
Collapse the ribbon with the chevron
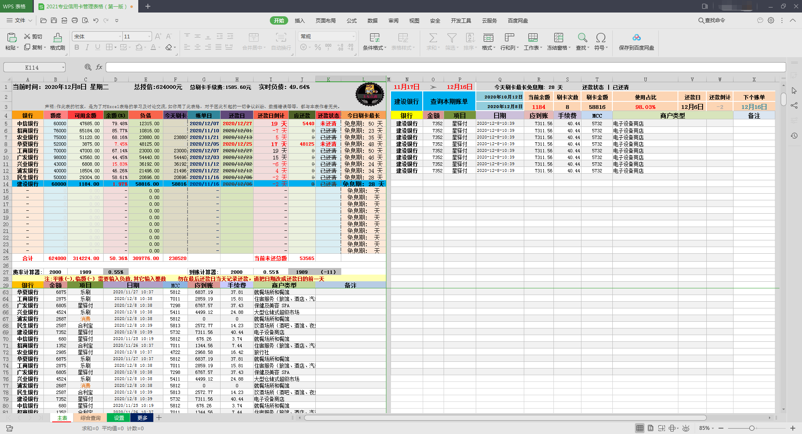pyautogui.click(x=792, y=20)
